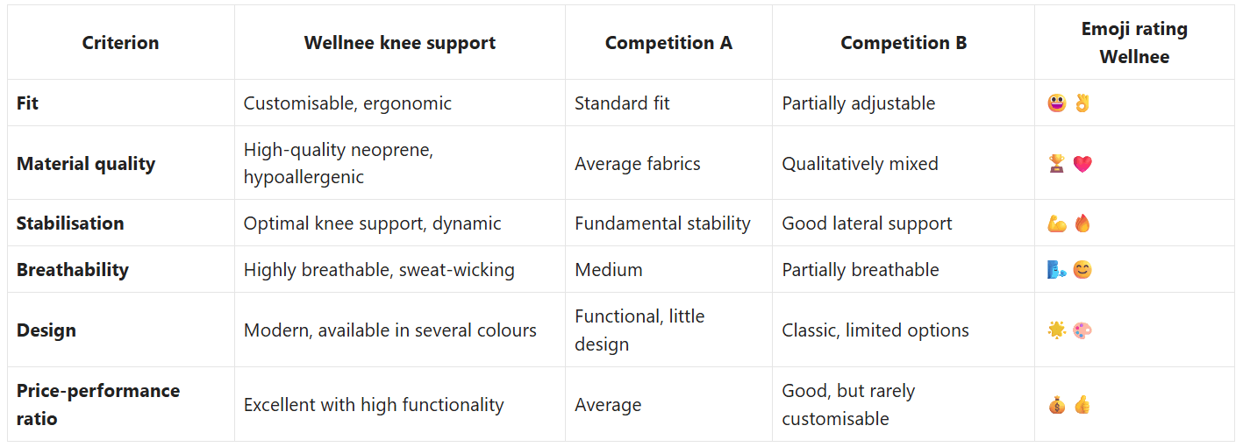
Task: Click the Competition B header cell
Action: pos(904,43)
